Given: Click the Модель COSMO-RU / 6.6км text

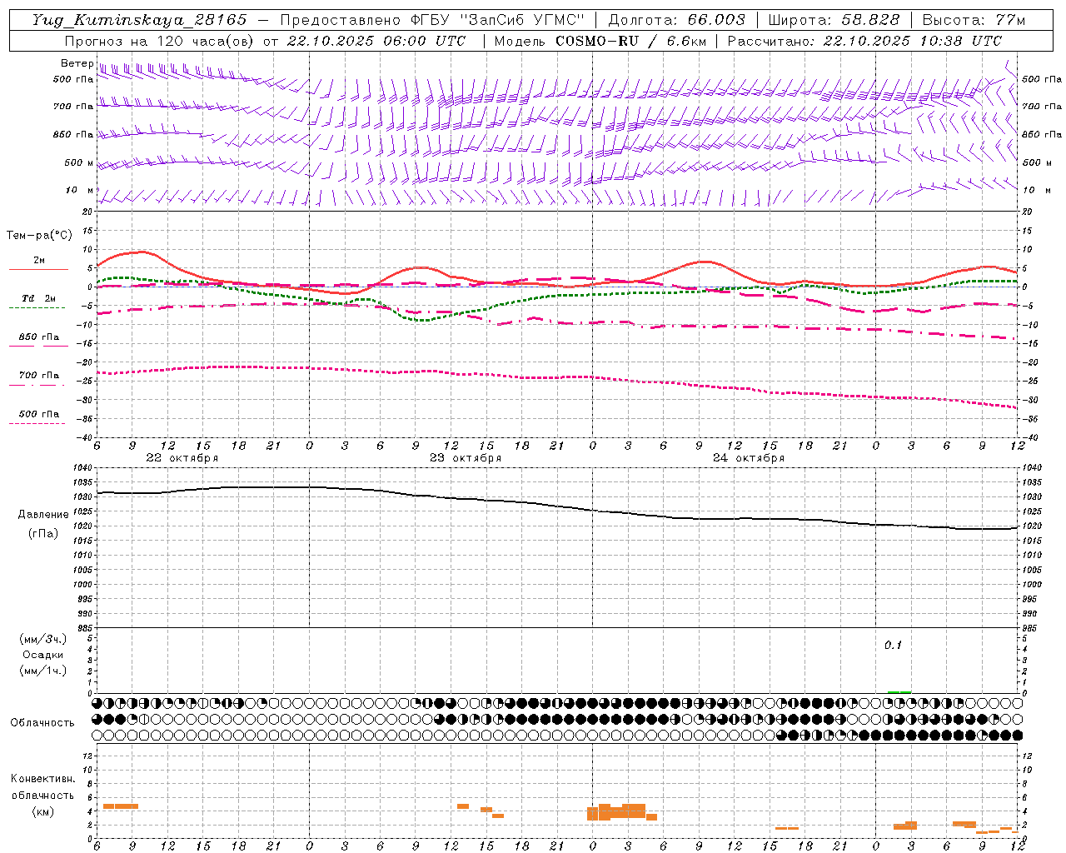Looking at the screenshot, I should (600, 41).
